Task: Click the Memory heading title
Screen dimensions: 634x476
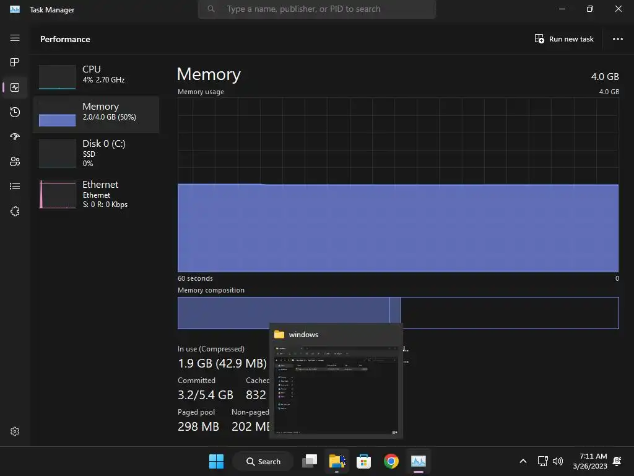Action: tap(209, 74)
